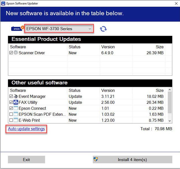
Task: Uncheck the Scanner Driver checkbox
Action: click(11, 53)
